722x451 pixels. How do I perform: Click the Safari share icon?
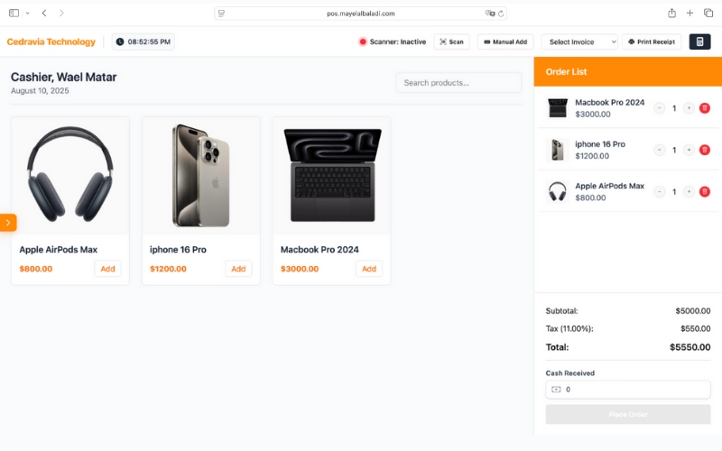coord(671,14)
